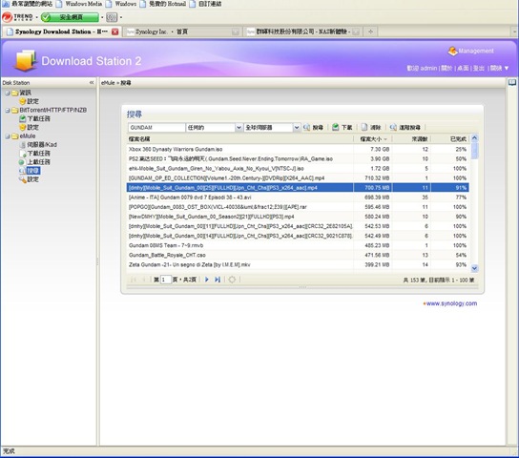Collapse the Disk Station side panel

coord(92,82)
